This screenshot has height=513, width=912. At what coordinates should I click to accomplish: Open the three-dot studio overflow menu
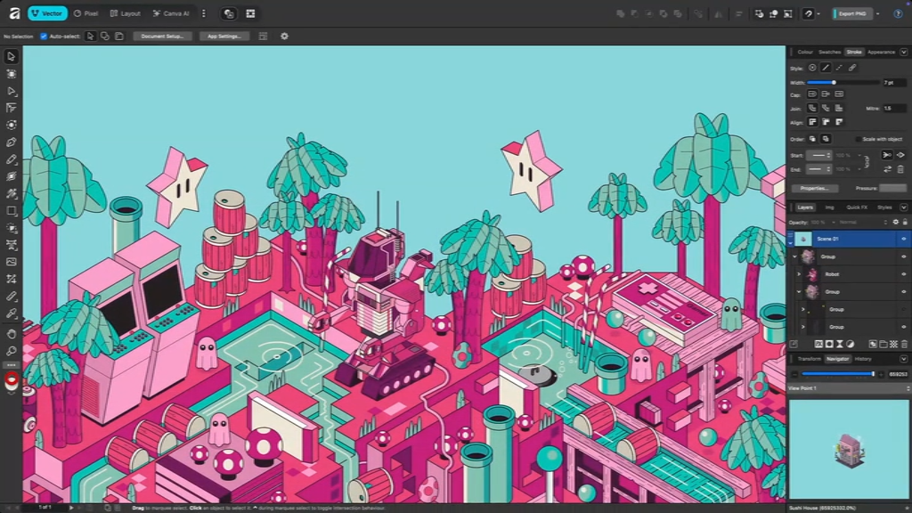(204, 13)
